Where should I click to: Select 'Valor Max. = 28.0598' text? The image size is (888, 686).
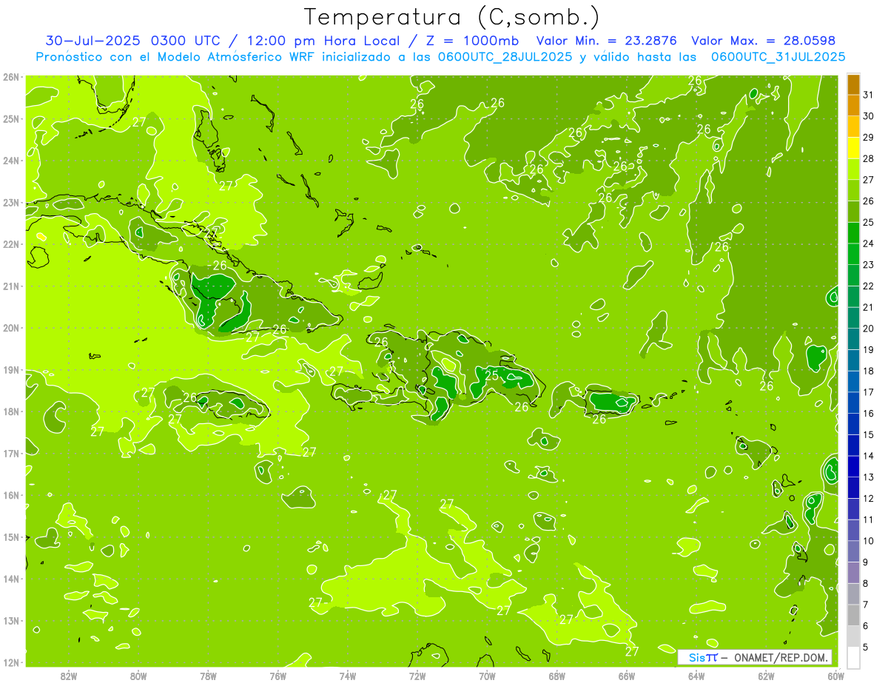(x=763, y=41)
